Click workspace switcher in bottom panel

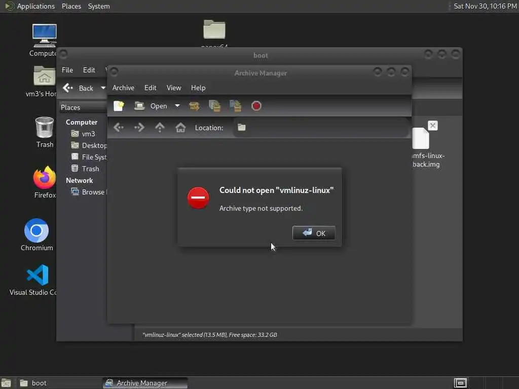pyautogui.click(x=460, y=383)
